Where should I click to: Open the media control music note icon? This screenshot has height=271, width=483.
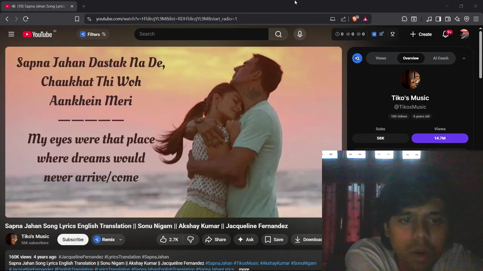pos(429,19)
